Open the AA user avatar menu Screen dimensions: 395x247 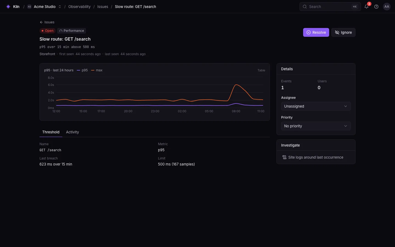coord(387,7)
